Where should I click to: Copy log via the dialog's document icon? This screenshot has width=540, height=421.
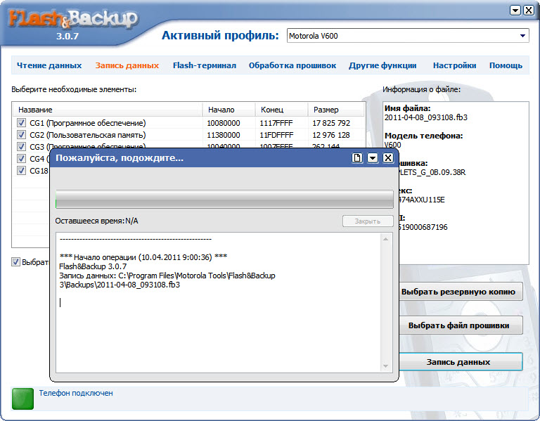tap(357, 158)
